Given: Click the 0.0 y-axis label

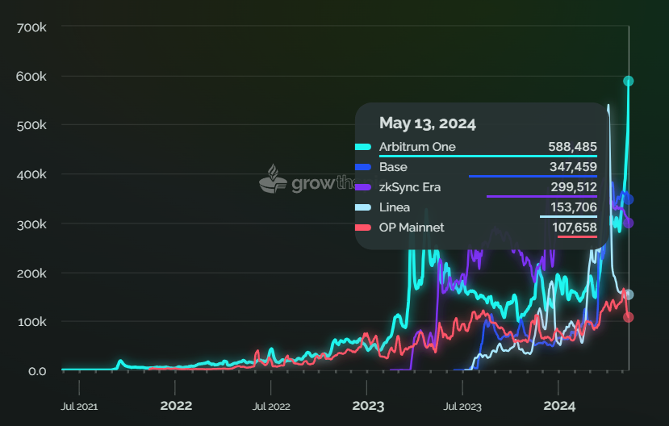Looking at the screenshot, I should click(37, 371).
